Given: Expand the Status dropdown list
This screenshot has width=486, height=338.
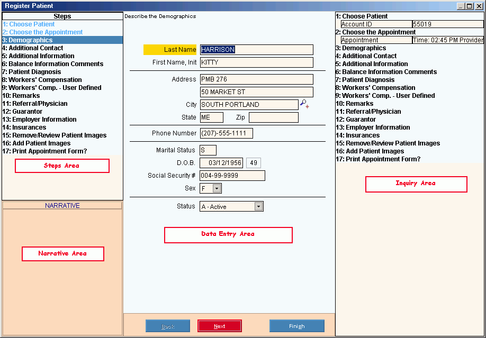Looking at the screenshot, I should (258, 207).
